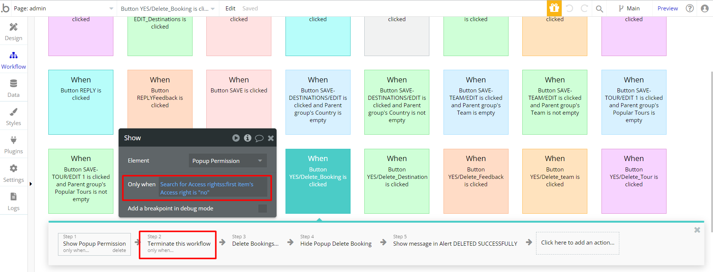Select Step 1 Show Popup Permission
Viewport: 713px width, 272px height.
coord(94,244)
